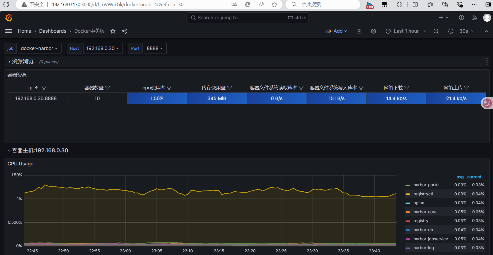Viewport: 493px width, 255px height.
Task: Open the news feed icon
Action: point(475,18)
